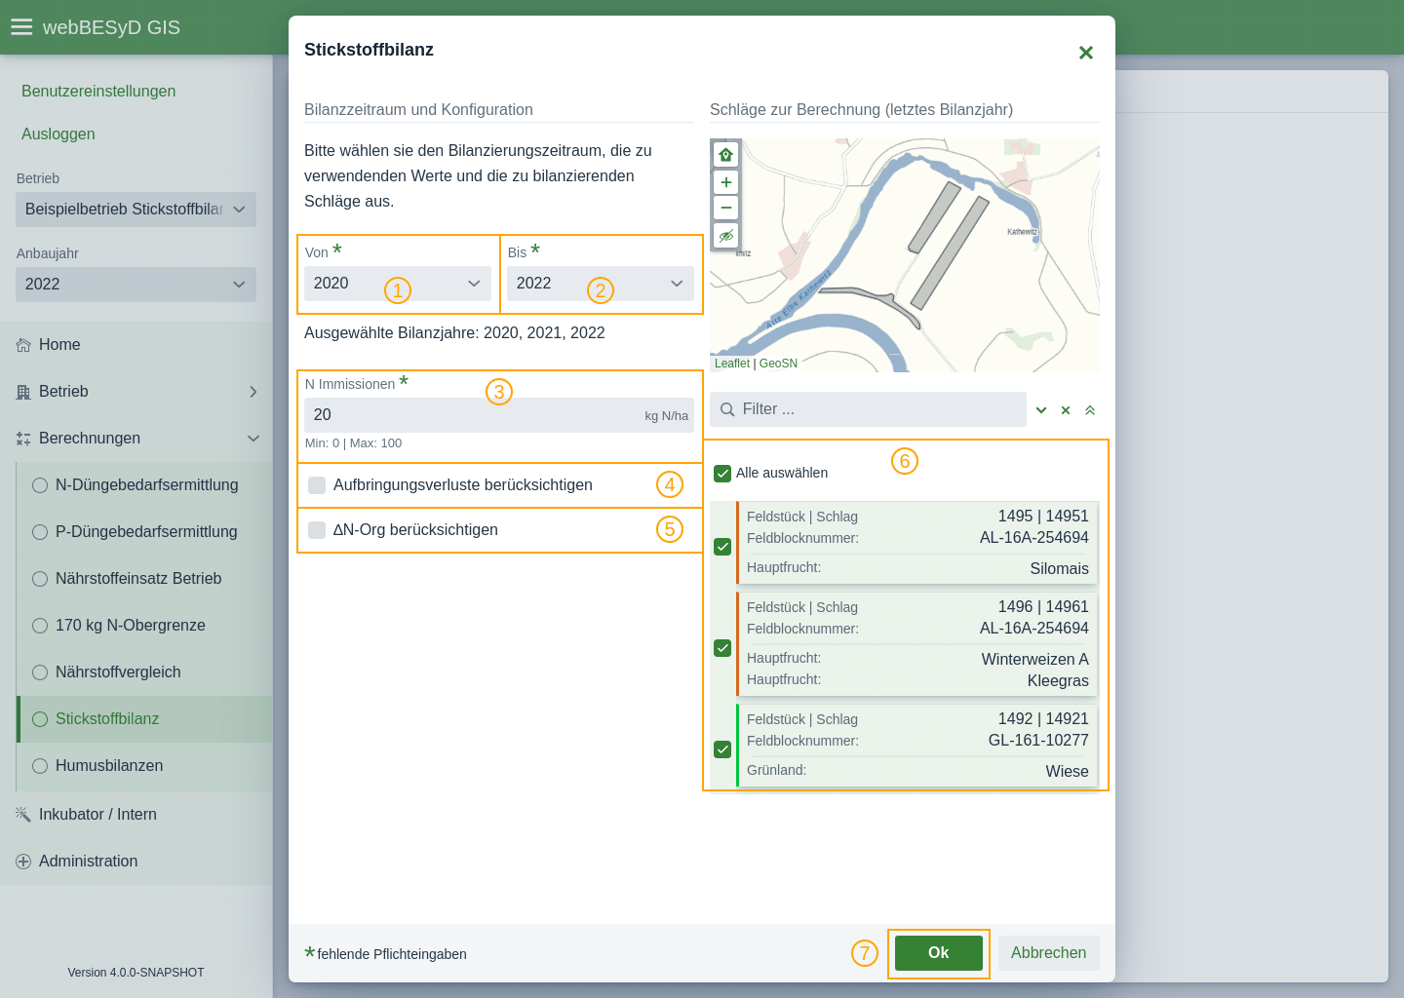Go to Home in sidebar
Screen dimensions: 1404x998
pyautogui.click(x=136, y=345)
